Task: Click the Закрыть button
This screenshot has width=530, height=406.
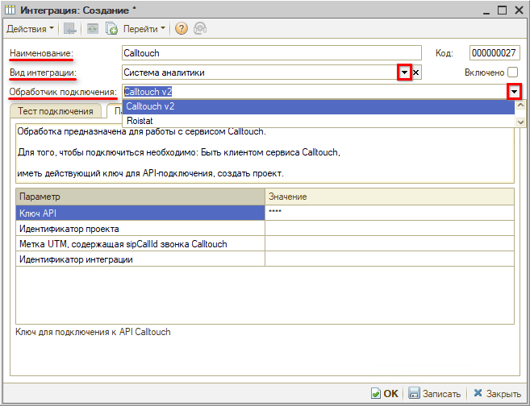Action: click(497, 393)
